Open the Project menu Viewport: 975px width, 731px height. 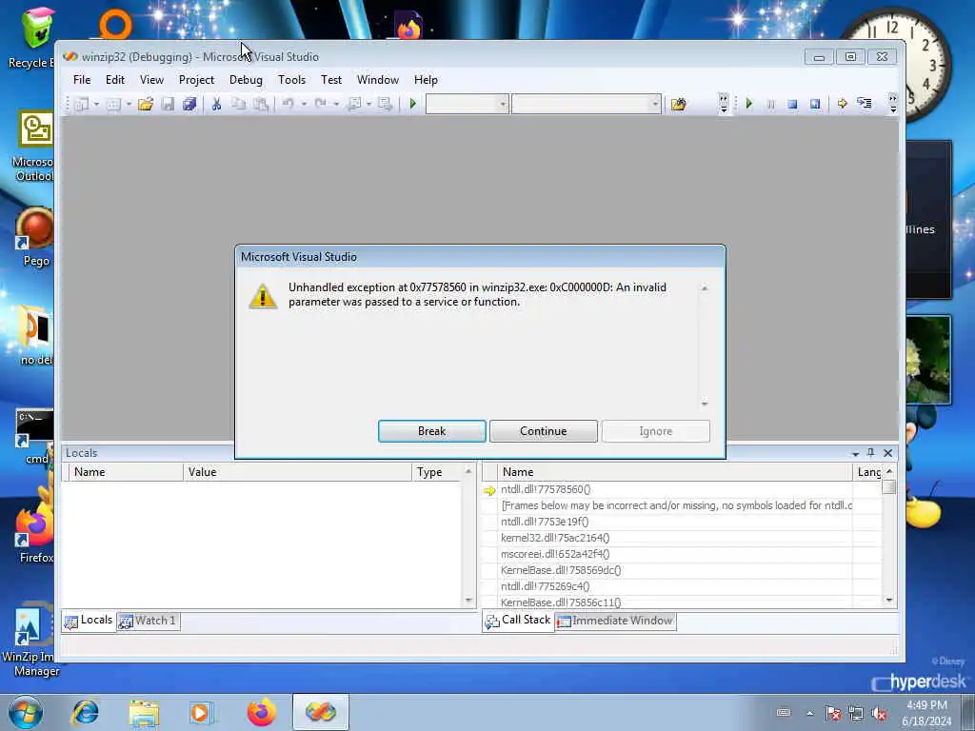196,80
